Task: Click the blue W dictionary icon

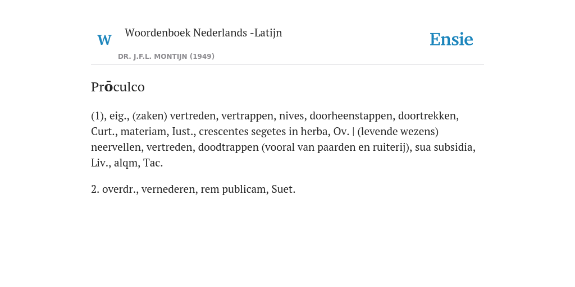Action: click(104, 40)
